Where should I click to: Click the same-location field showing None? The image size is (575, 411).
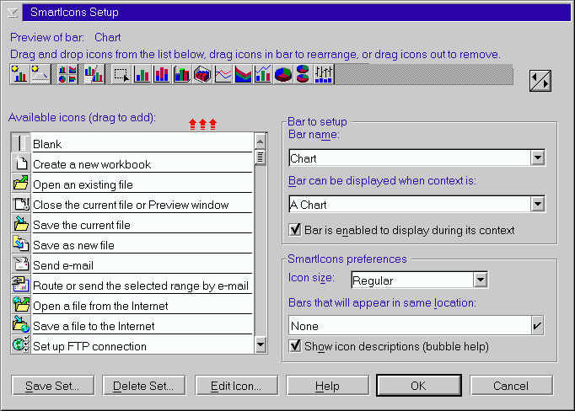(x=410, y=326)
